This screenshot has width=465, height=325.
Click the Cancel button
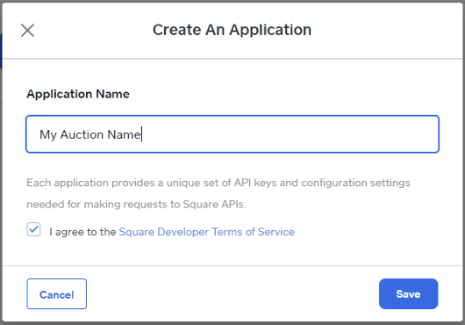(57, 294)
